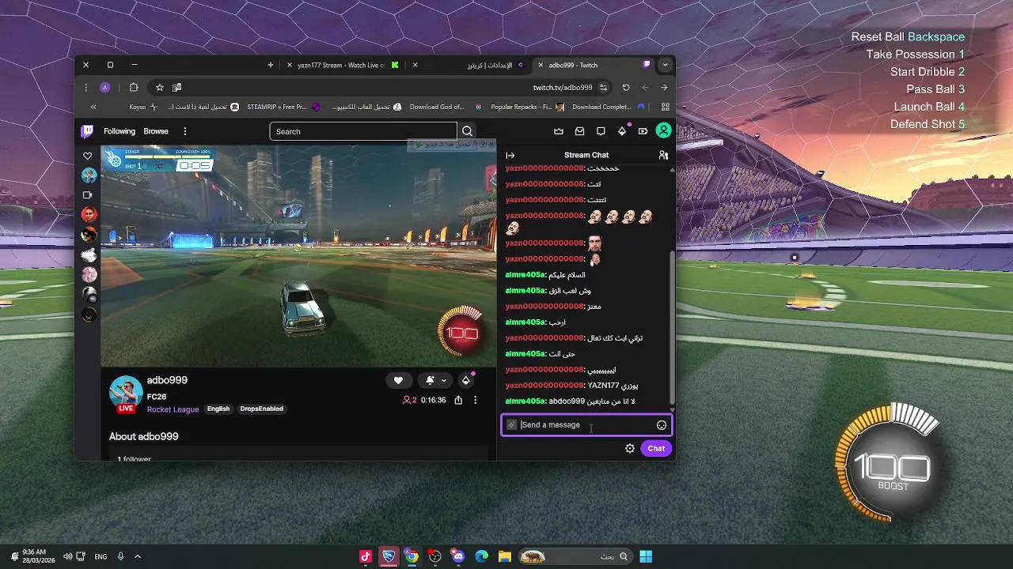The height and width of the screenshot is (569, 1013).
Task: Open the notification bell dropdown
Action: pos(435,380)
